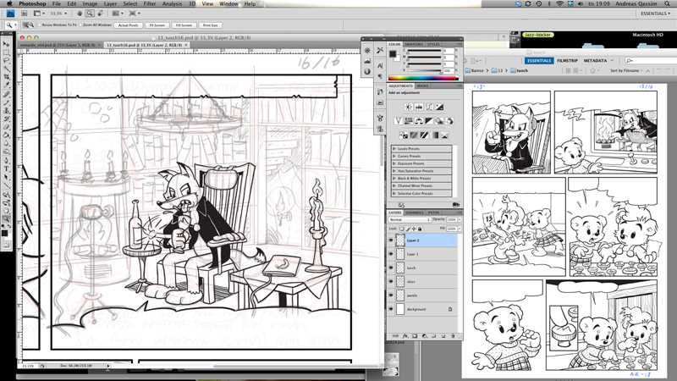This screenshot has height=381, width=677.
Task: Hide the tusch layer visibility
Action: [x=391, y=268]
